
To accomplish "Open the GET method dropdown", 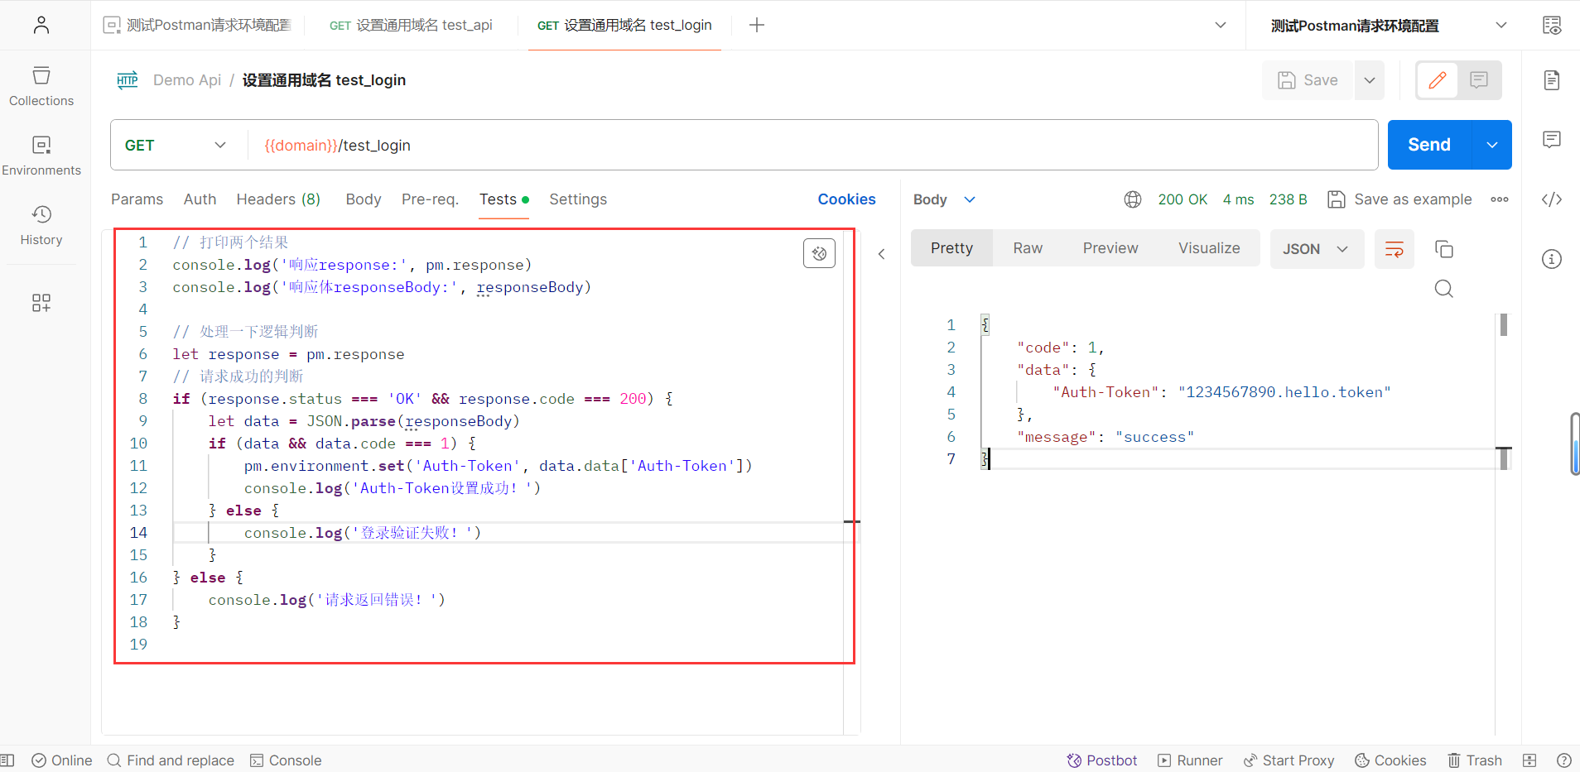I will tap(175, 145).
